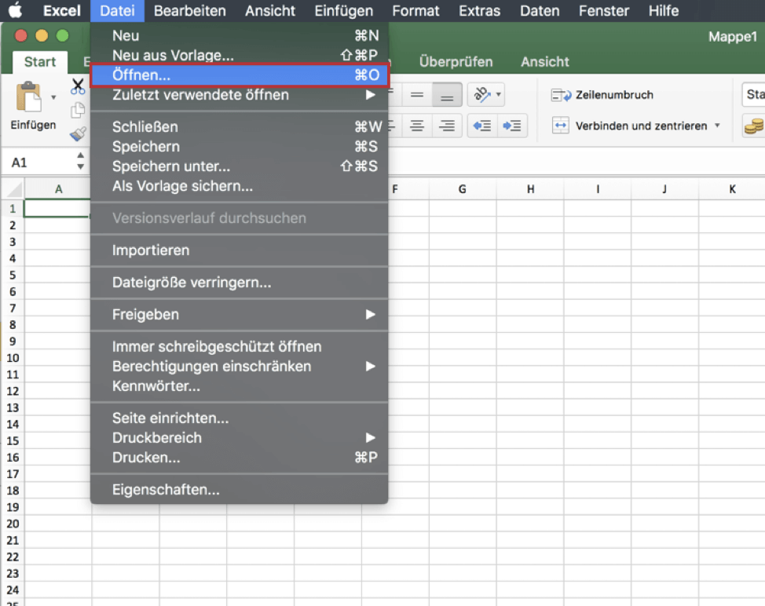The width and height of the screenshot is (765, 606).
Task: Click the Zeilenumbruch wrap text icon
Action: pos(561,94)
